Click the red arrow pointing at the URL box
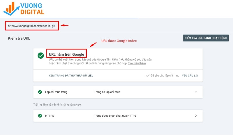The width and height of the screenshot is (233, 140). [64, 25]
